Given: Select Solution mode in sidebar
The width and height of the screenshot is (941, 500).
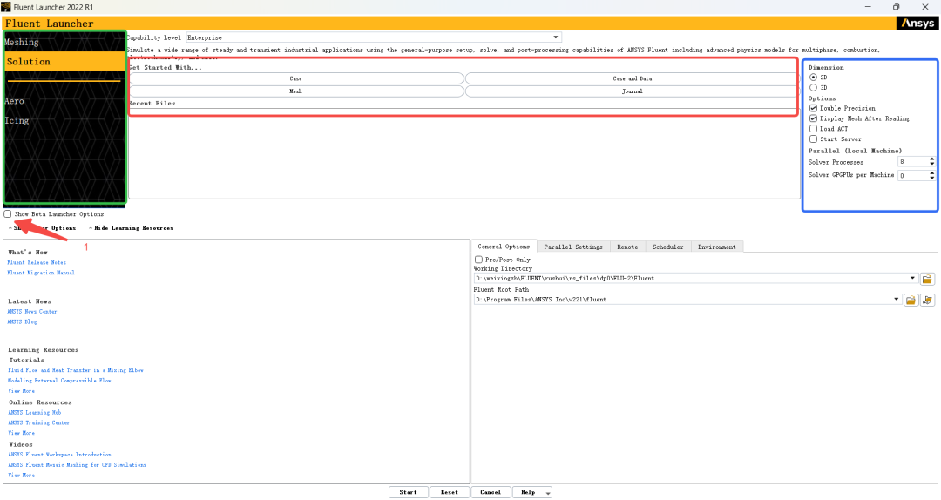Looking at the screenshot, I should (64, 61).
